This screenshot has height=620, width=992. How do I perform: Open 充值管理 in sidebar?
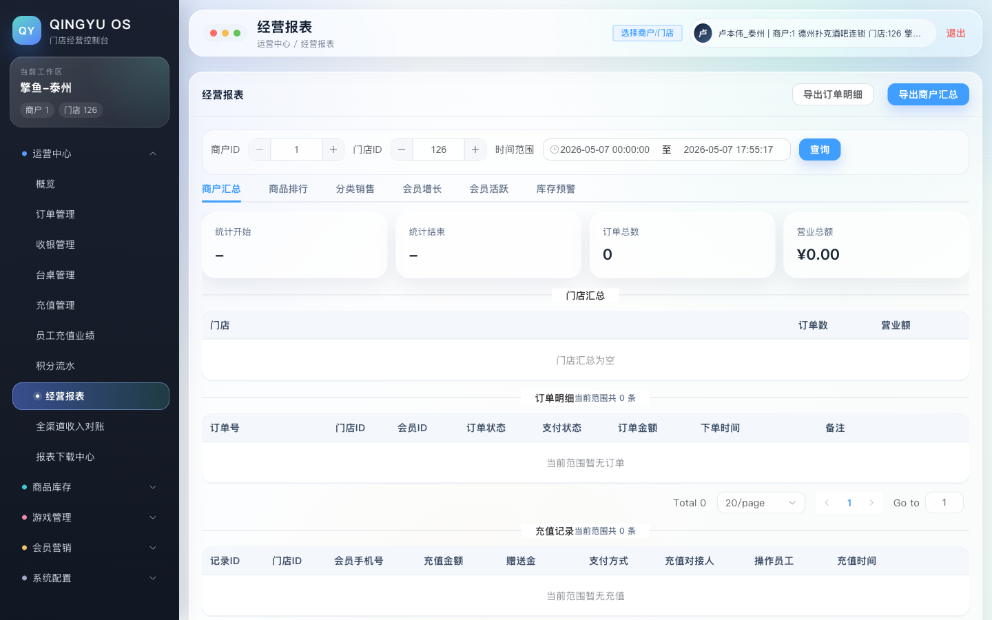coord(91,305)
